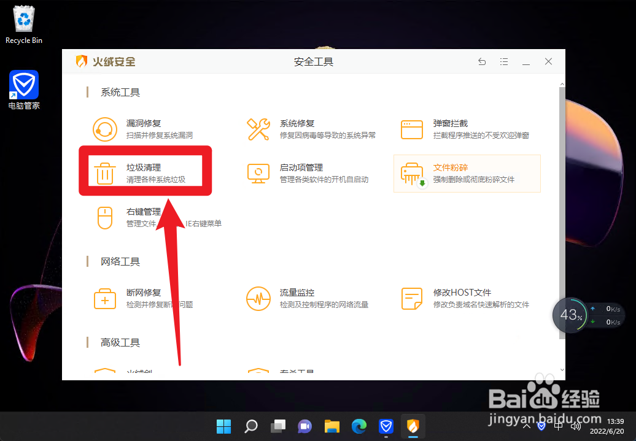Screen dimensions: 636x441
Task: Open the 启动项管理 monitor icon
Action: pyautogui.click(x=258, y=174)
